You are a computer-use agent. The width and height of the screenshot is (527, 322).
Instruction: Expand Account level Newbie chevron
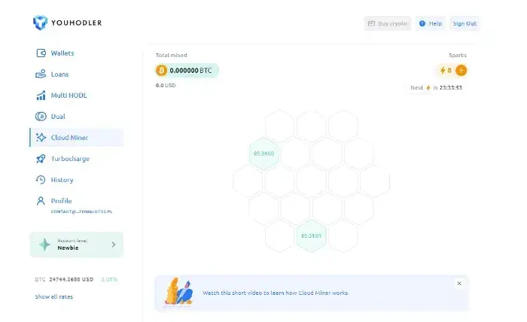pyautogui.click(x=113, y=245)
